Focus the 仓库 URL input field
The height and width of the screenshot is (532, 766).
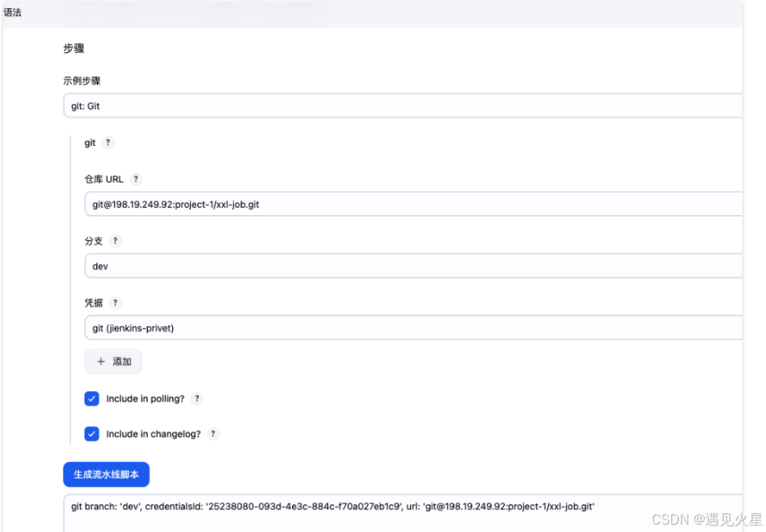click(x=414, y=204)
